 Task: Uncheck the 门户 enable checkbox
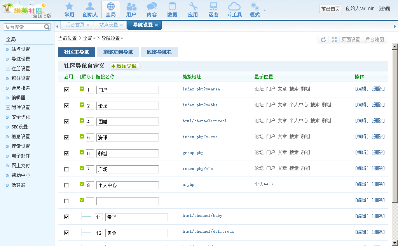tap(66, 90)
